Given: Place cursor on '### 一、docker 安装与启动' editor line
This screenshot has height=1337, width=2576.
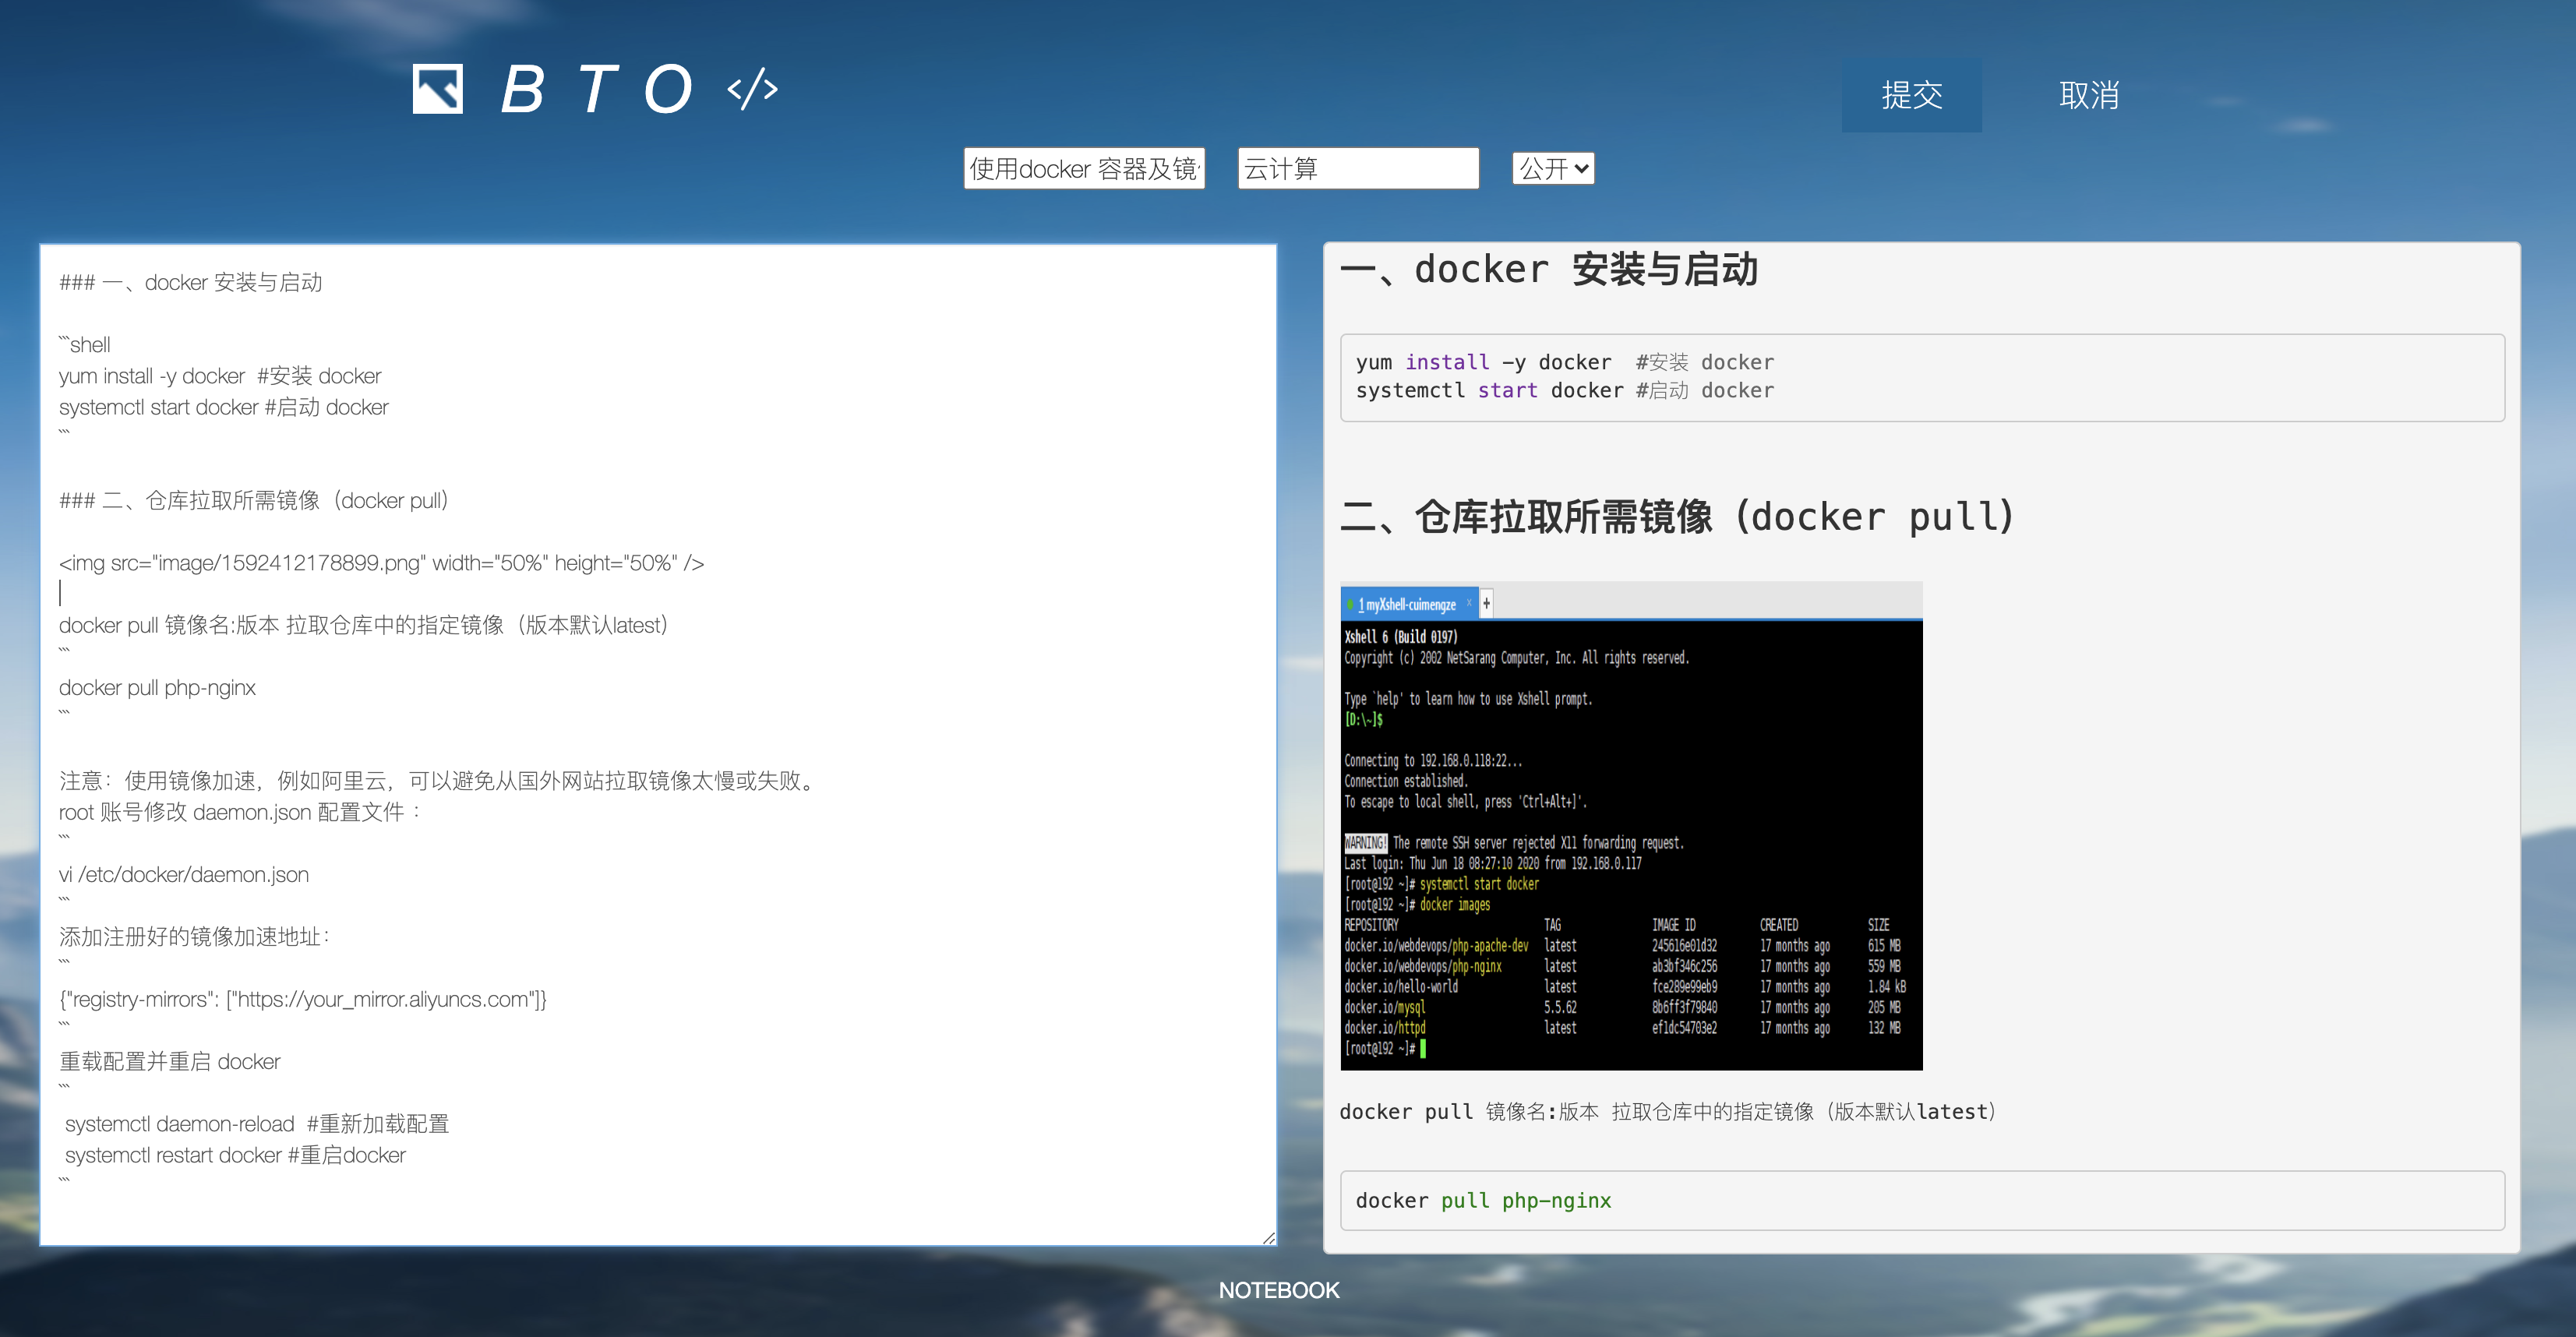Looking at the screenshot, I should [190, 282].
